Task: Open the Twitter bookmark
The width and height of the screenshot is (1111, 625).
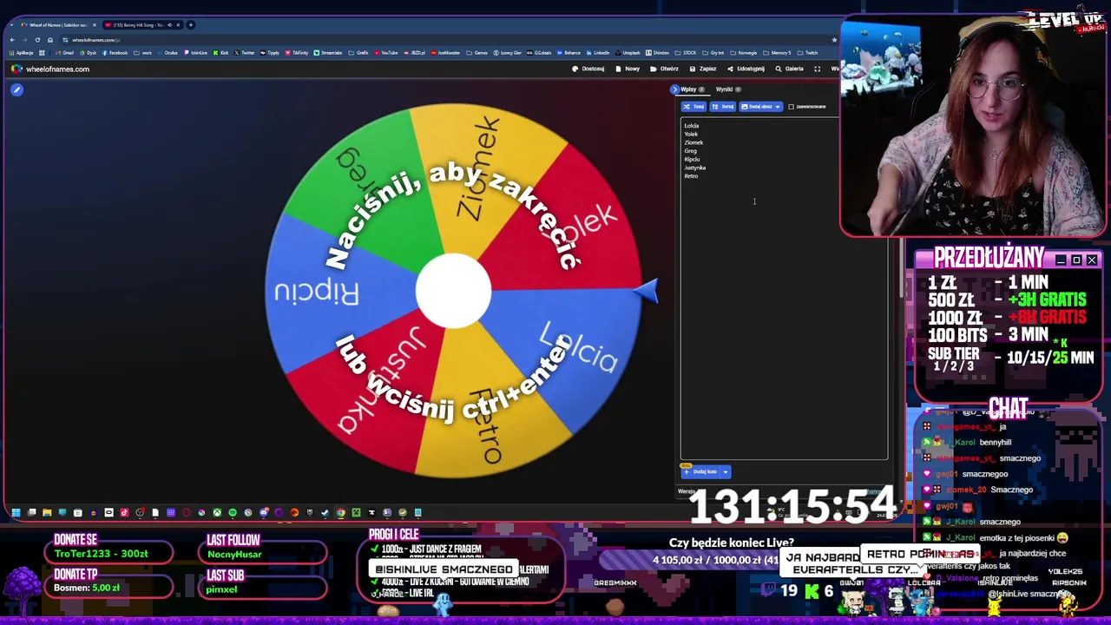Action: pos(245,53)
